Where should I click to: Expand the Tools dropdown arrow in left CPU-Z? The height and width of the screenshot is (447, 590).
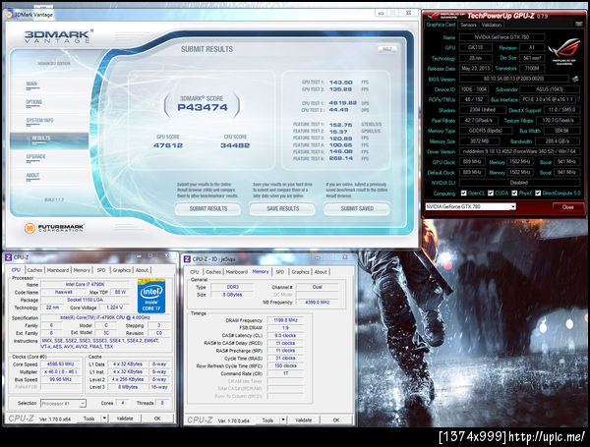pyautogui.click(x=104, y=419)
